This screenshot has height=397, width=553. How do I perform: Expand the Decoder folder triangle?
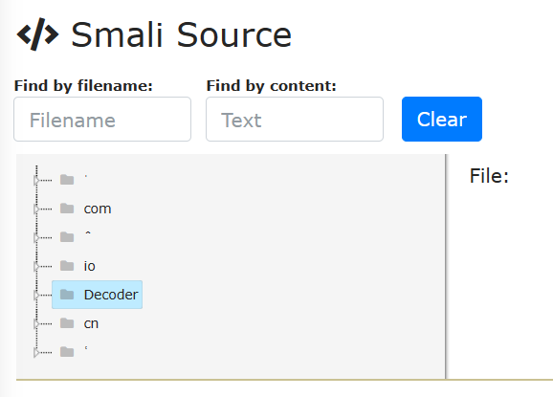point(36,295)
